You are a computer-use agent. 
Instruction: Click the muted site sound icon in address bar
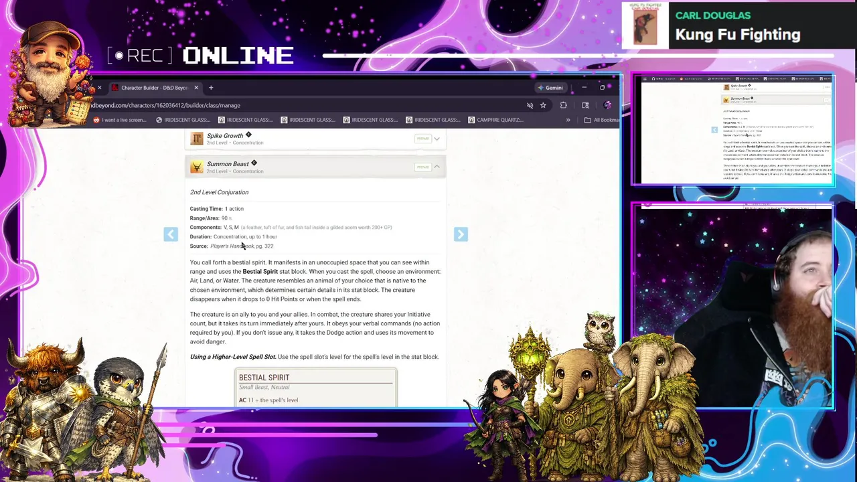[530, 105]
